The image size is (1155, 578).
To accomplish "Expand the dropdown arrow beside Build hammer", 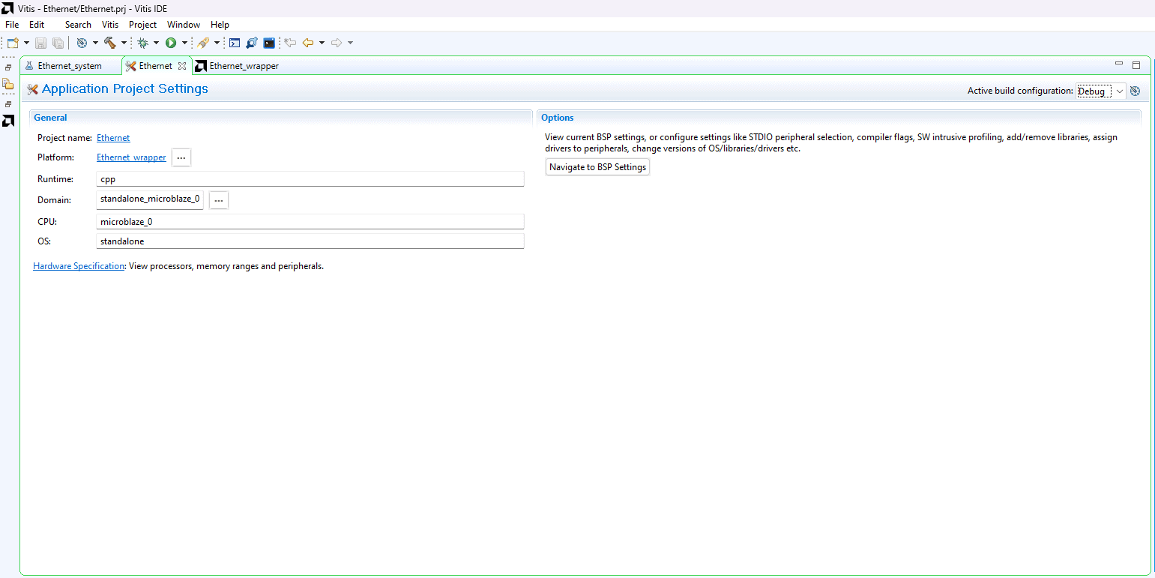I will click(x=124, y=43).
